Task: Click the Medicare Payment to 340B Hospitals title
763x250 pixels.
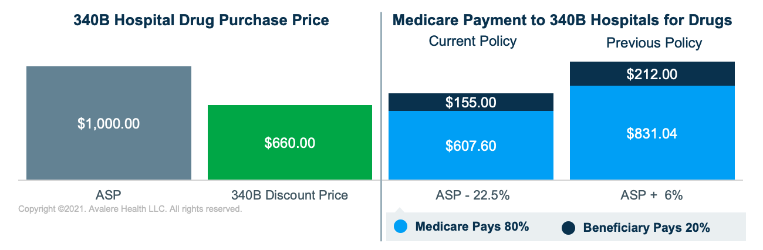Action: [x=562, y=20]
